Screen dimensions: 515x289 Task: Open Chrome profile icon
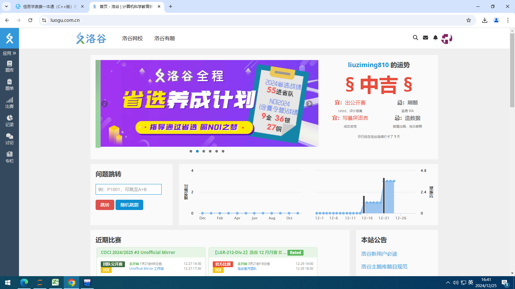coord(496,20)
